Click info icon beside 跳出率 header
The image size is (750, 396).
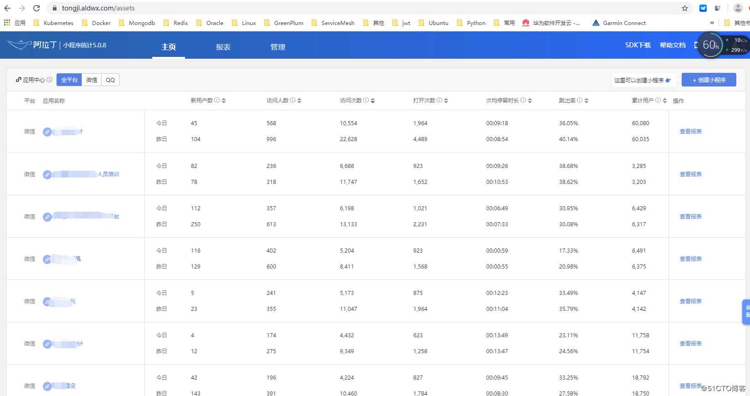point(580,100)
